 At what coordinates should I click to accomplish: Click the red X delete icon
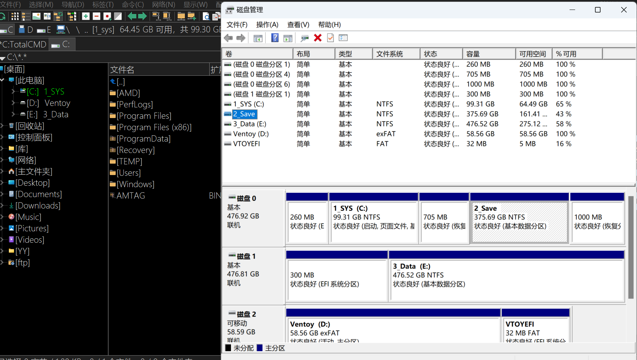(318, 38)
